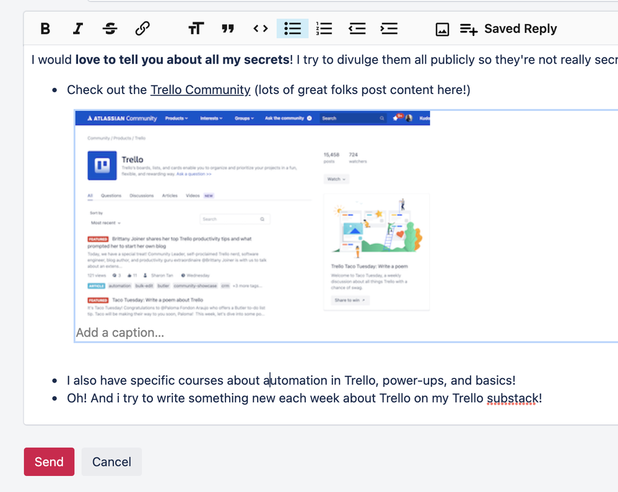Cancel the reply
Screen dimensions: 618x492
111,462
